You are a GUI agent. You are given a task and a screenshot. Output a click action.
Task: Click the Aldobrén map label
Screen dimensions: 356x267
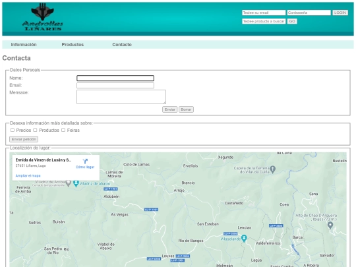point(111,196)
